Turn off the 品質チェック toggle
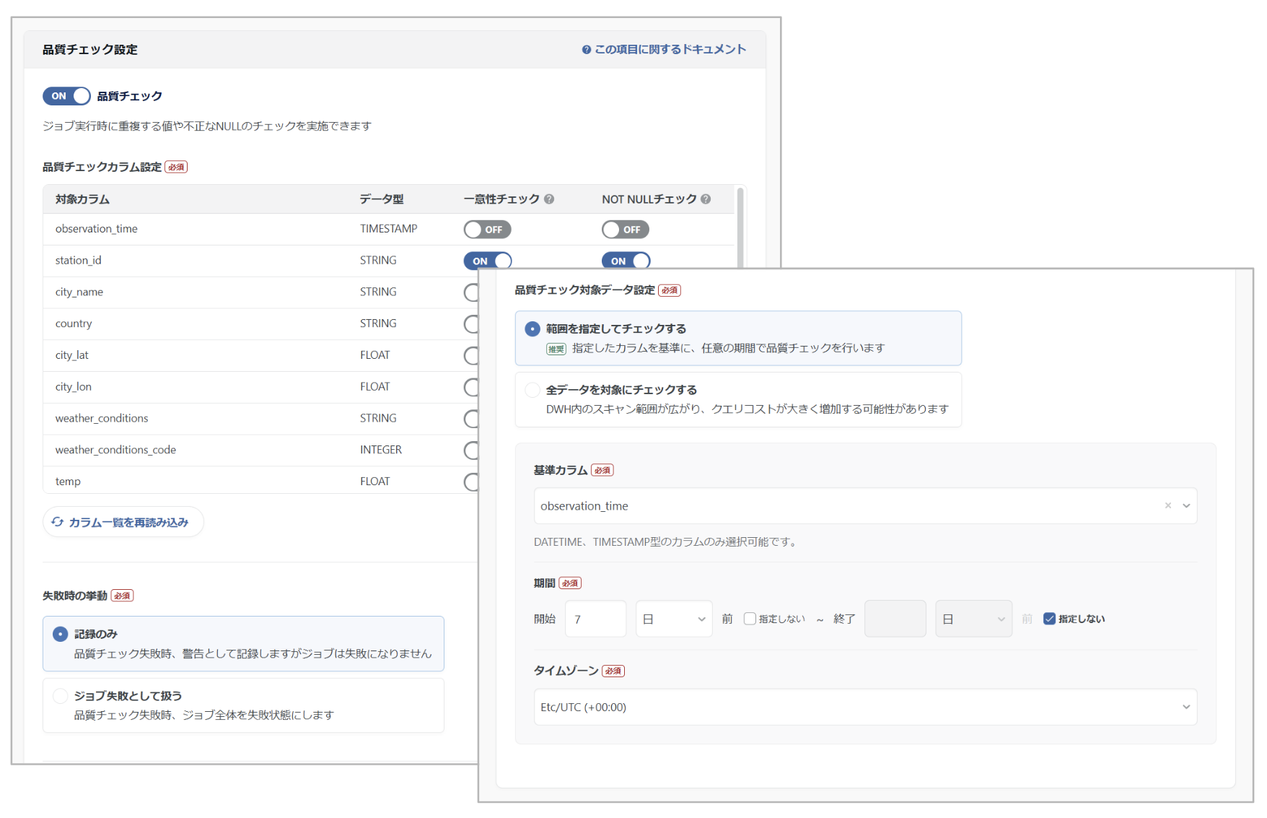Viewport: 1267px width, 818px height. [66, 96]
